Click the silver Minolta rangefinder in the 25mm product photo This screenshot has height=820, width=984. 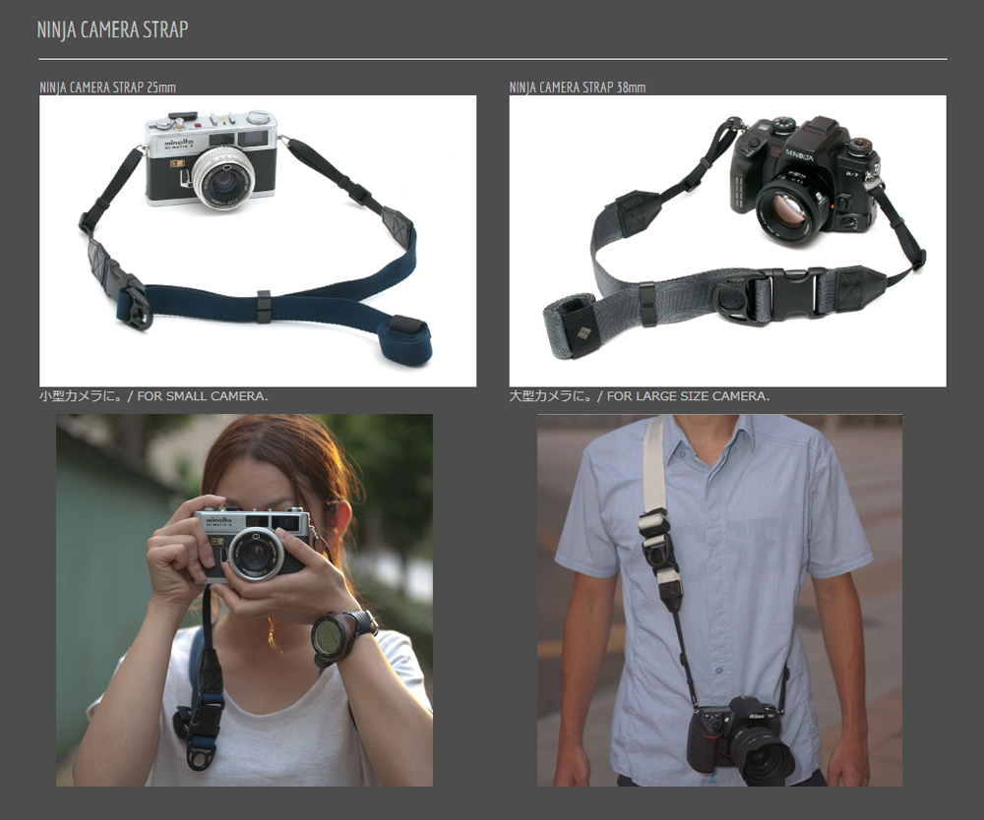[x=211, y=162]
